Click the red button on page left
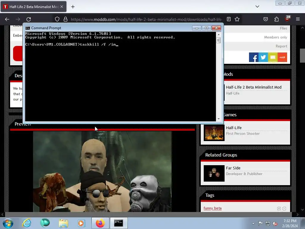Viewport: 305px width, 229px height. (18, 54)
